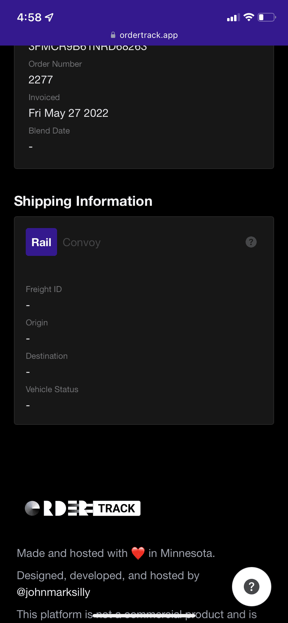Tap the Shipping Information heading
Viewport: 288px width, 623px height.
click(83, 201)
